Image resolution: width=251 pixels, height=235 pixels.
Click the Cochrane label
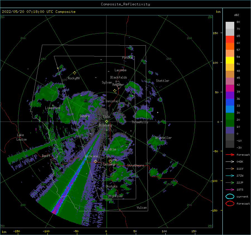click(91, 156)
